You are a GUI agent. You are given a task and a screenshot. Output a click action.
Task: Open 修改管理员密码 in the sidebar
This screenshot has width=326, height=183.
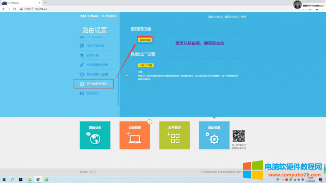(97, 65)
